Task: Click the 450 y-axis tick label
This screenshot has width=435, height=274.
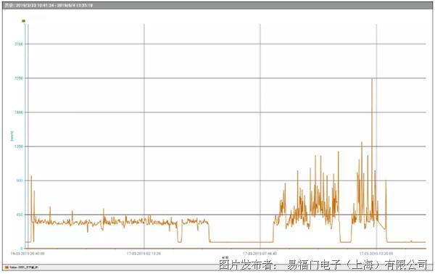Action: (20, 215)
